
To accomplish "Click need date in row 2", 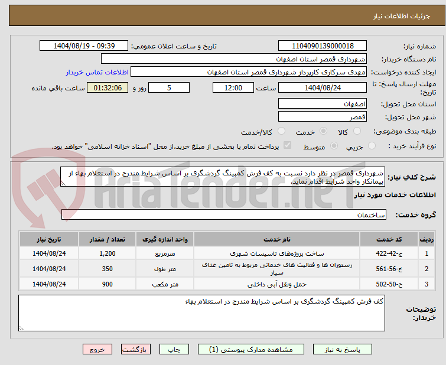I will coord(49,269).
